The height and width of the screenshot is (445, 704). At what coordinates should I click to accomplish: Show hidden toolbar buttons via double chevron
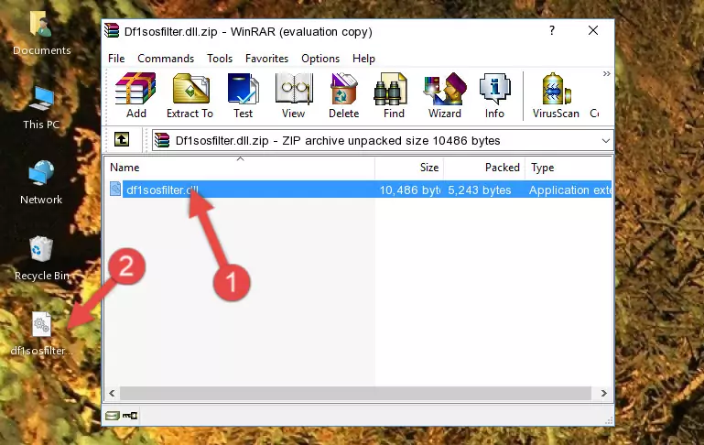(607, 73)
